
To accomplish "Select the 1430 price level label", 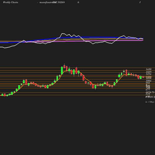I will (x=148, y=69).
